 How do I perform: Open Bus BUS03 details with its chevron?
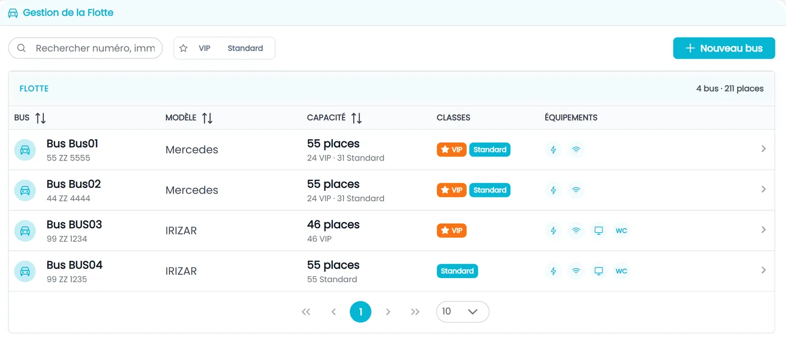pyautogui.click(x=764, y=229)
